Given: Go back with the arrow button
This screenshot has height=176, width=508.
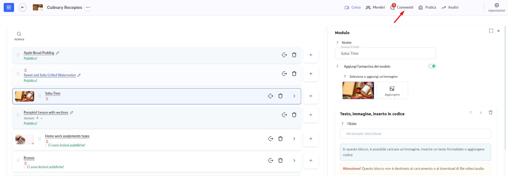Looking at the screenshot, I should point(23,7).
